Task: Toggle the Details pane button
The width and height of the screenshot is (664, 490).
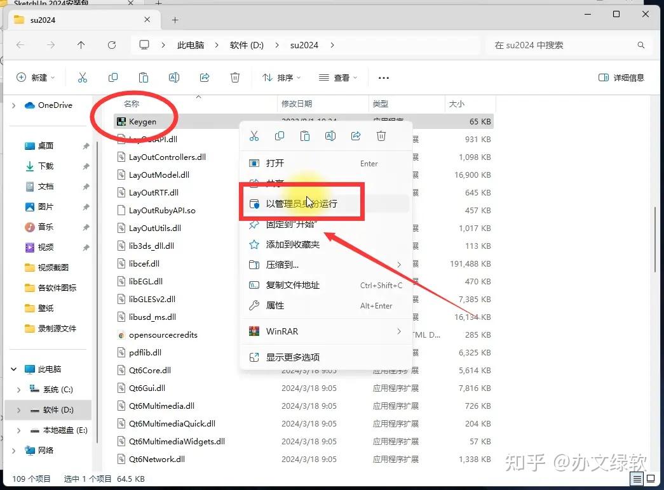Action: tap(621, 77)
